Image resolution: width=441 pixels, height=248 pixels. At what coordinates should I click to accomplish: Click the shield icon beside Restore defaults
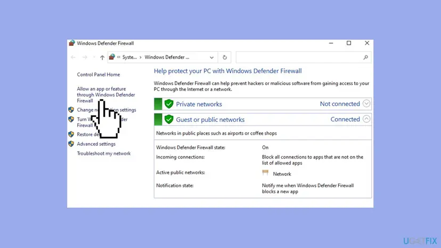point(71,134)
